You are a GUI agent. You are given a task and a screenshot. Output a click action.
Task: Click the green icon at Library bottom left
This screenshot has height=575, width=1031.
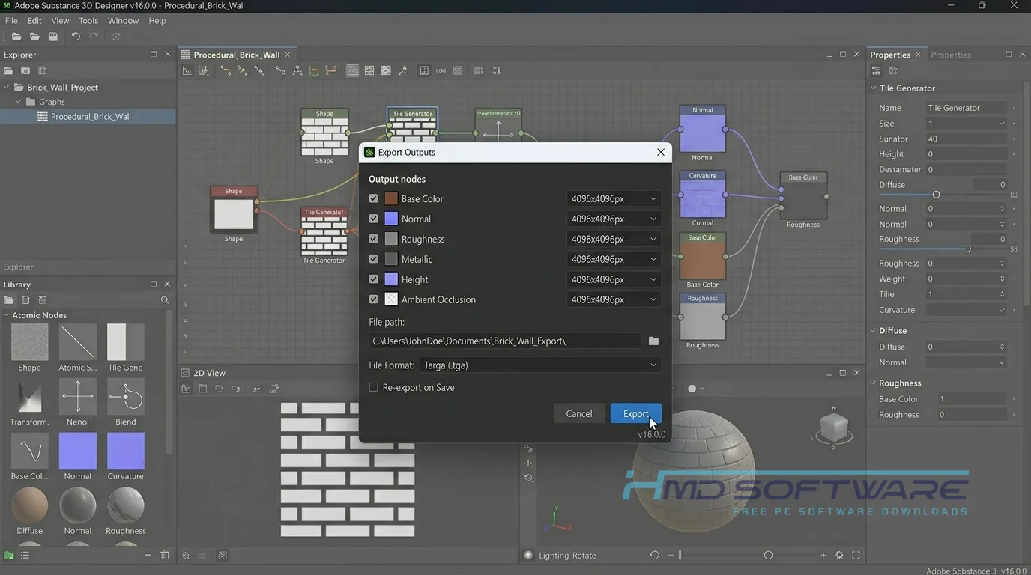9,555
